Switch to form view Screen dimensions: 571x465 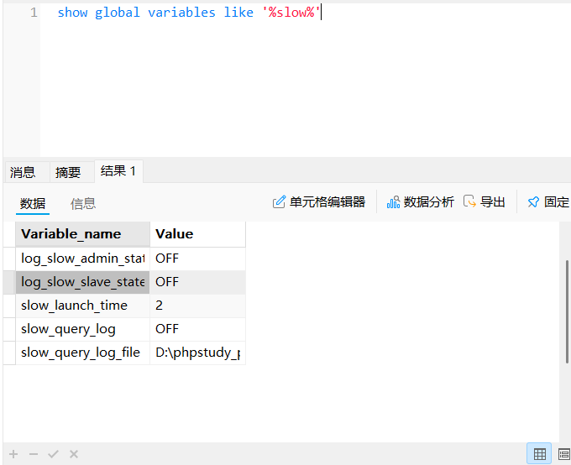[x=563, y=454]
